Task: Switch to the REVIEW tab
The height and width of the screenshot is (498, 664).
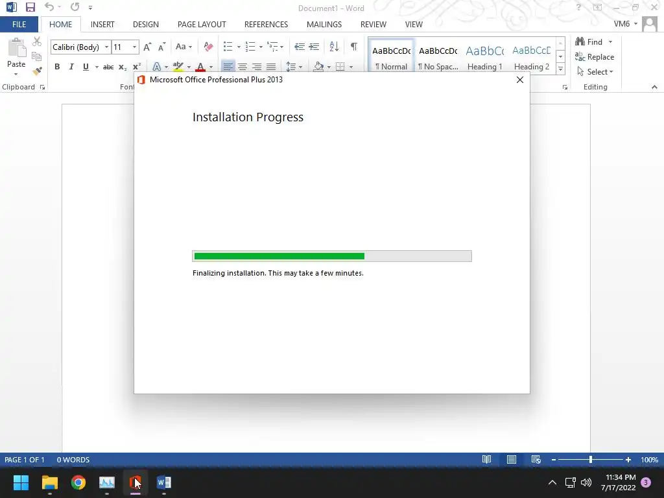Action: [373, 25]
